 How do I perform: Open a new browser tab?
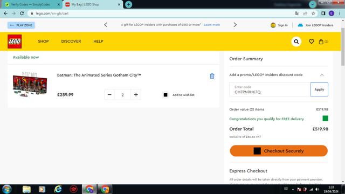click(x=128, y=4)
